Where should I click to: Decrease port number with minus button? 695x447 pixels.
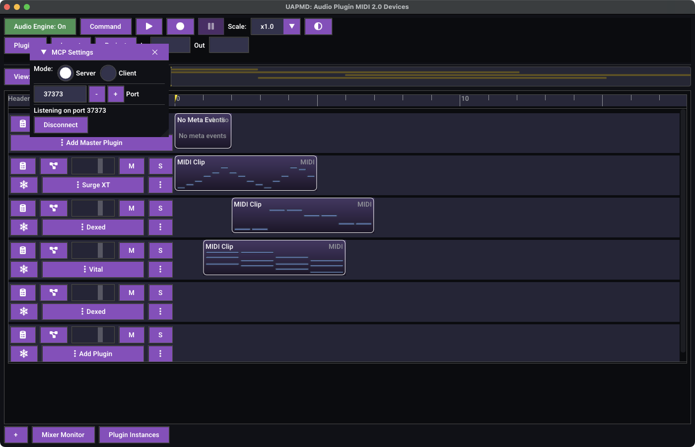coord(97,94)
